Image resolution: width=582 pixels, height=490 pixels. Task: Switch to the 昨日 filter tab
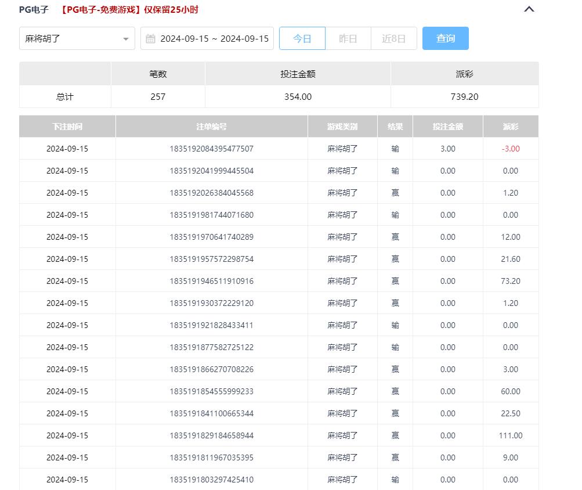click(x=348, y=39)
